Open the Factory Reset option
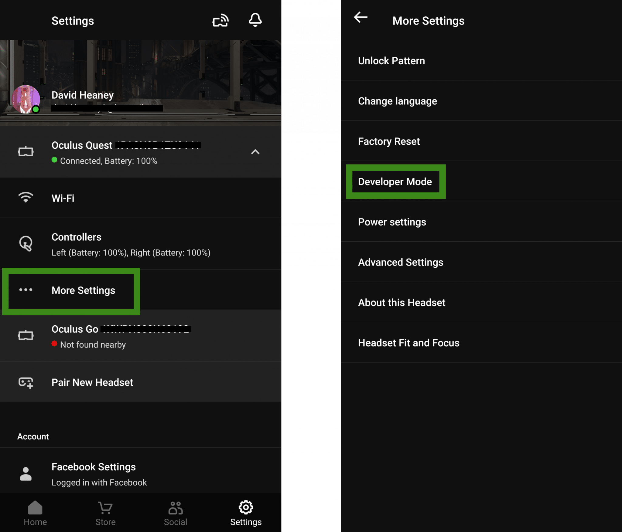 click(x=390, y=141)
